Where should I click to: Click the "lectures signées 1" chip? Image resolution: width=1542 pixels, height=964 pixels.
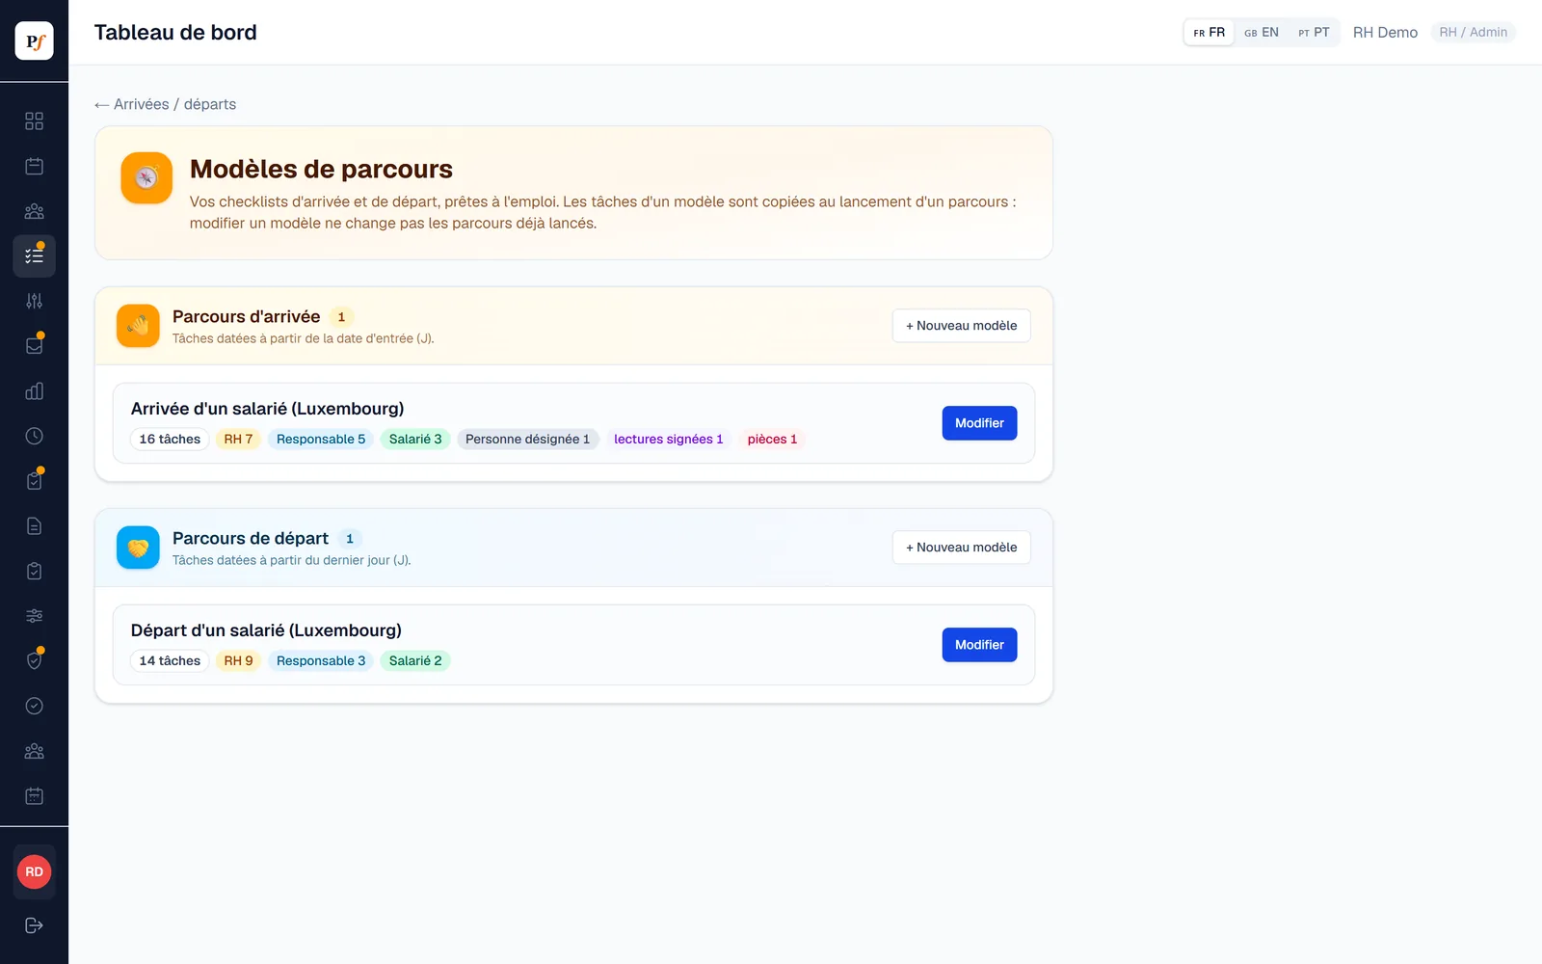pos(668,440)
